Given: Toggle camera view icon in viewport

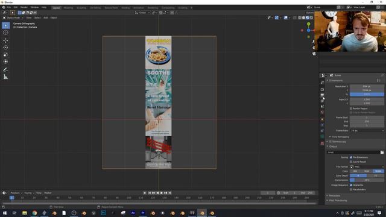Looking at the screenshot, I should 314,54.
